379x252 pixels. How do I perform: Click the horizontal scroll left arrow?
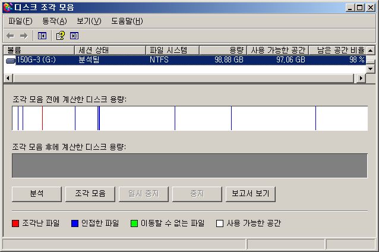[8, 78]
